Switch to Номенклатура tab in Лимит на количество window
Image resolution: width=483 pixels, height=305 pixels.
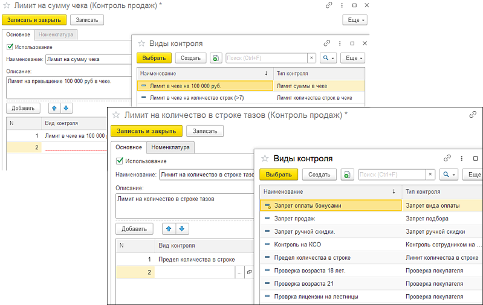click(x=170, y=147)
